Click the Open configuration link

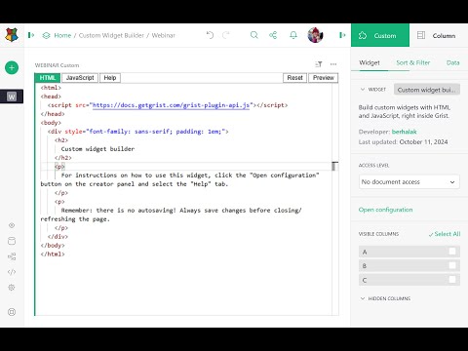click(x=385, y=210)
